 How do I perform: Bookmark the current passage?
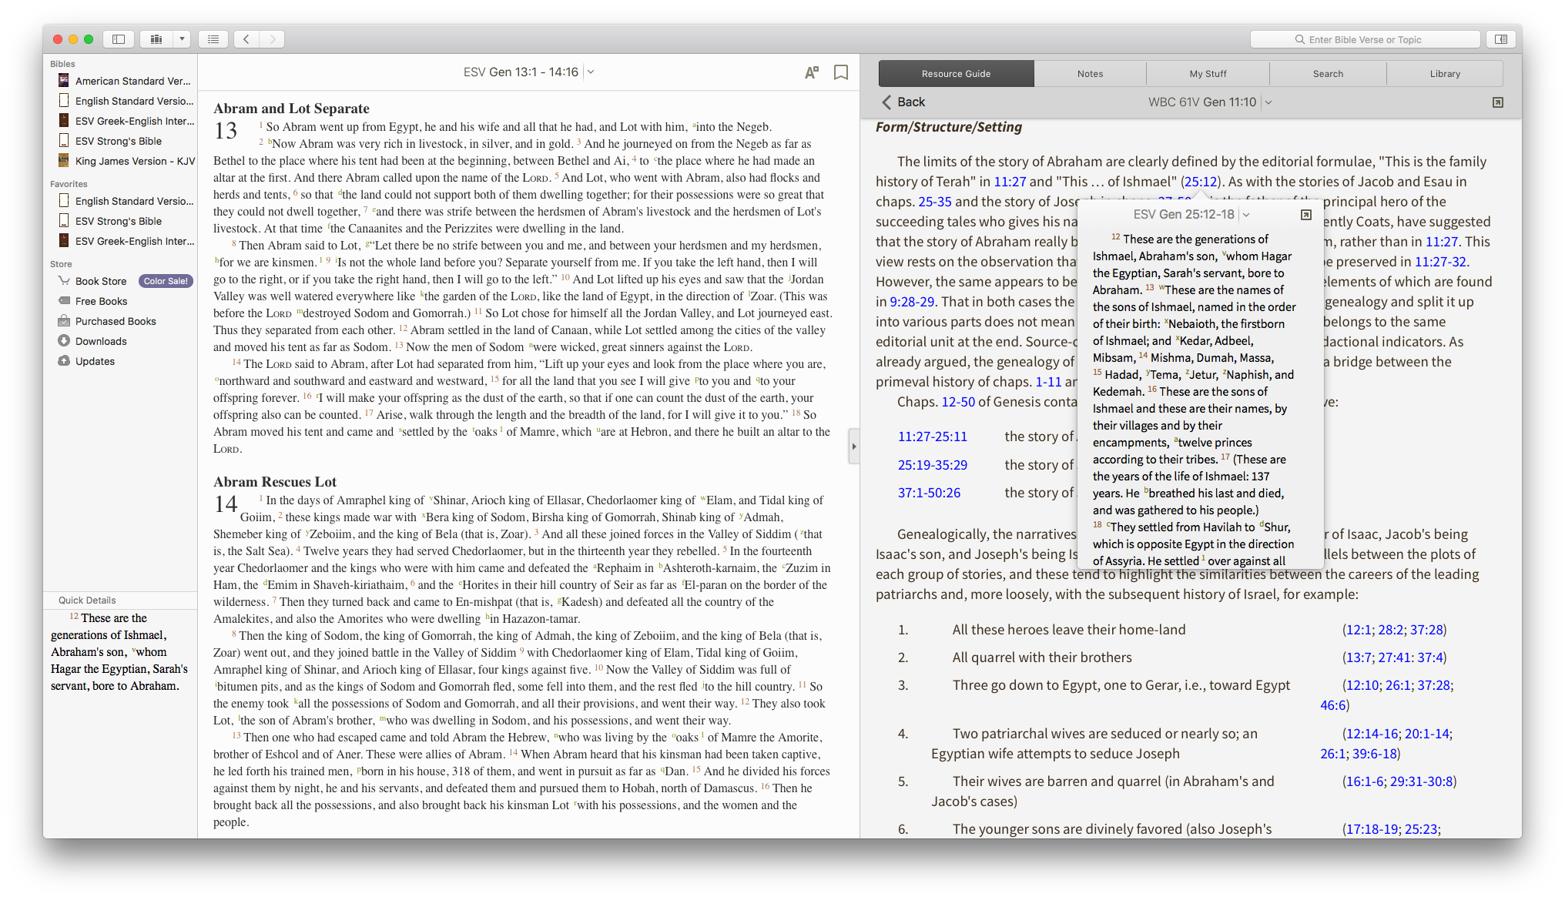841,72
